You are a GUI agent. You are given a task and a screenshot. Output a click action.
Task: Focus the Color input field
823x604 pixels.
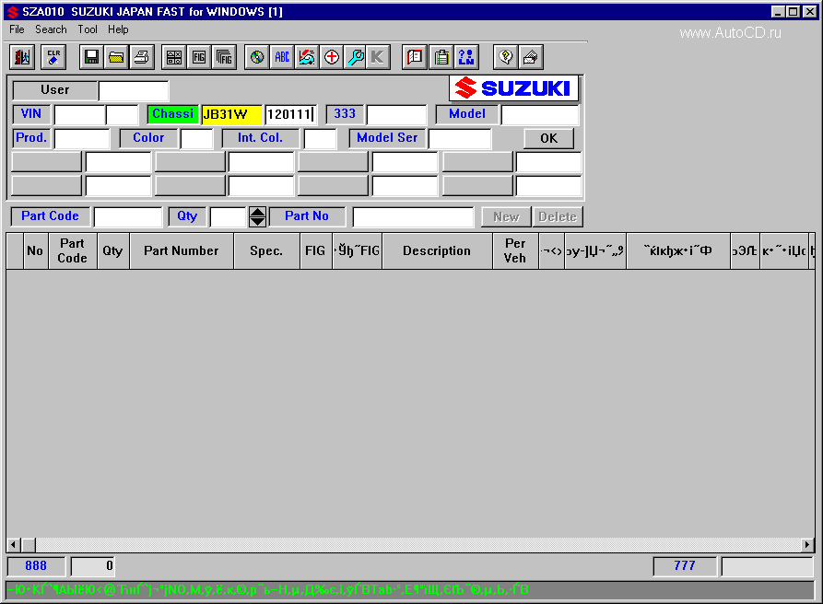tap(197, 138)
